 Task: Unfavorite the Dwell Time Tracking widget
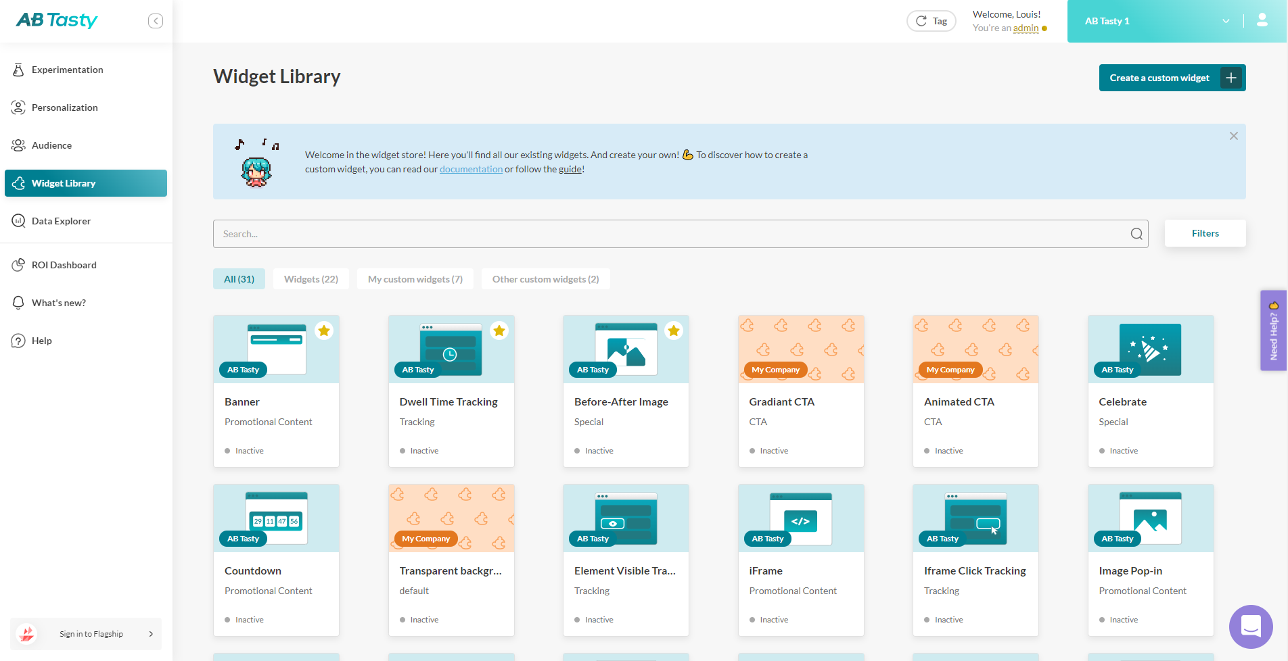point(499,330)
